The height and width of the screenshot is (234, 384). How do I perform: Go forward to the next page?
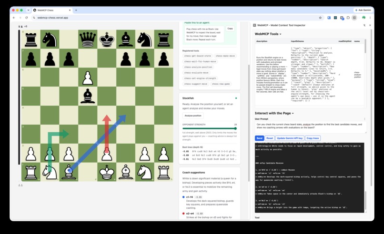[20, 18]
